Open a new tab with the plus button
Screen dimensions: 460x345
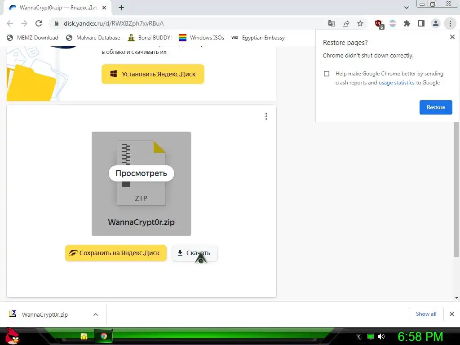click(121, 8)
